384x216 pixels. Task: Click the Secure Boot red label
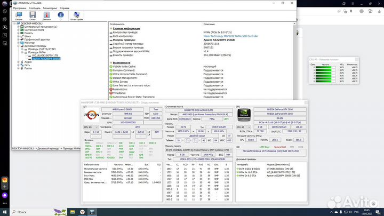coord(280,147)
